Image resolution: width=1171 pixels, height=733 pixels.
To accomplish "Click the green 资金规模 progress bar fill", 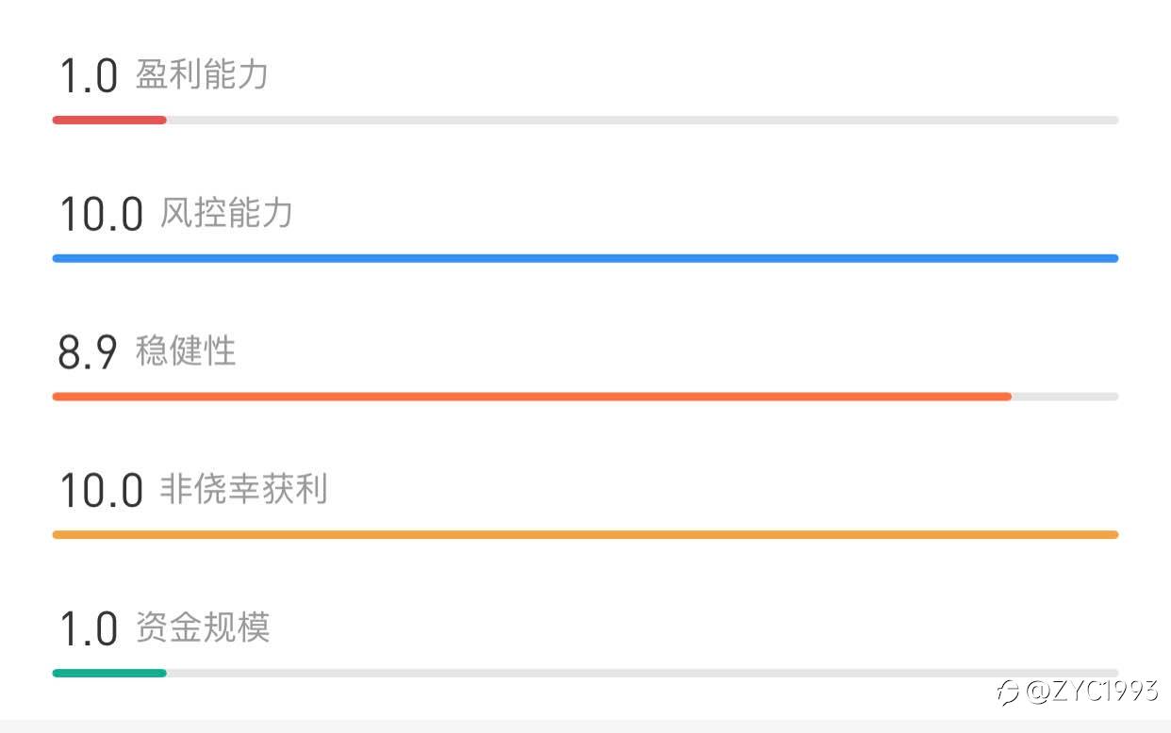I will click(x=109, y=673).
